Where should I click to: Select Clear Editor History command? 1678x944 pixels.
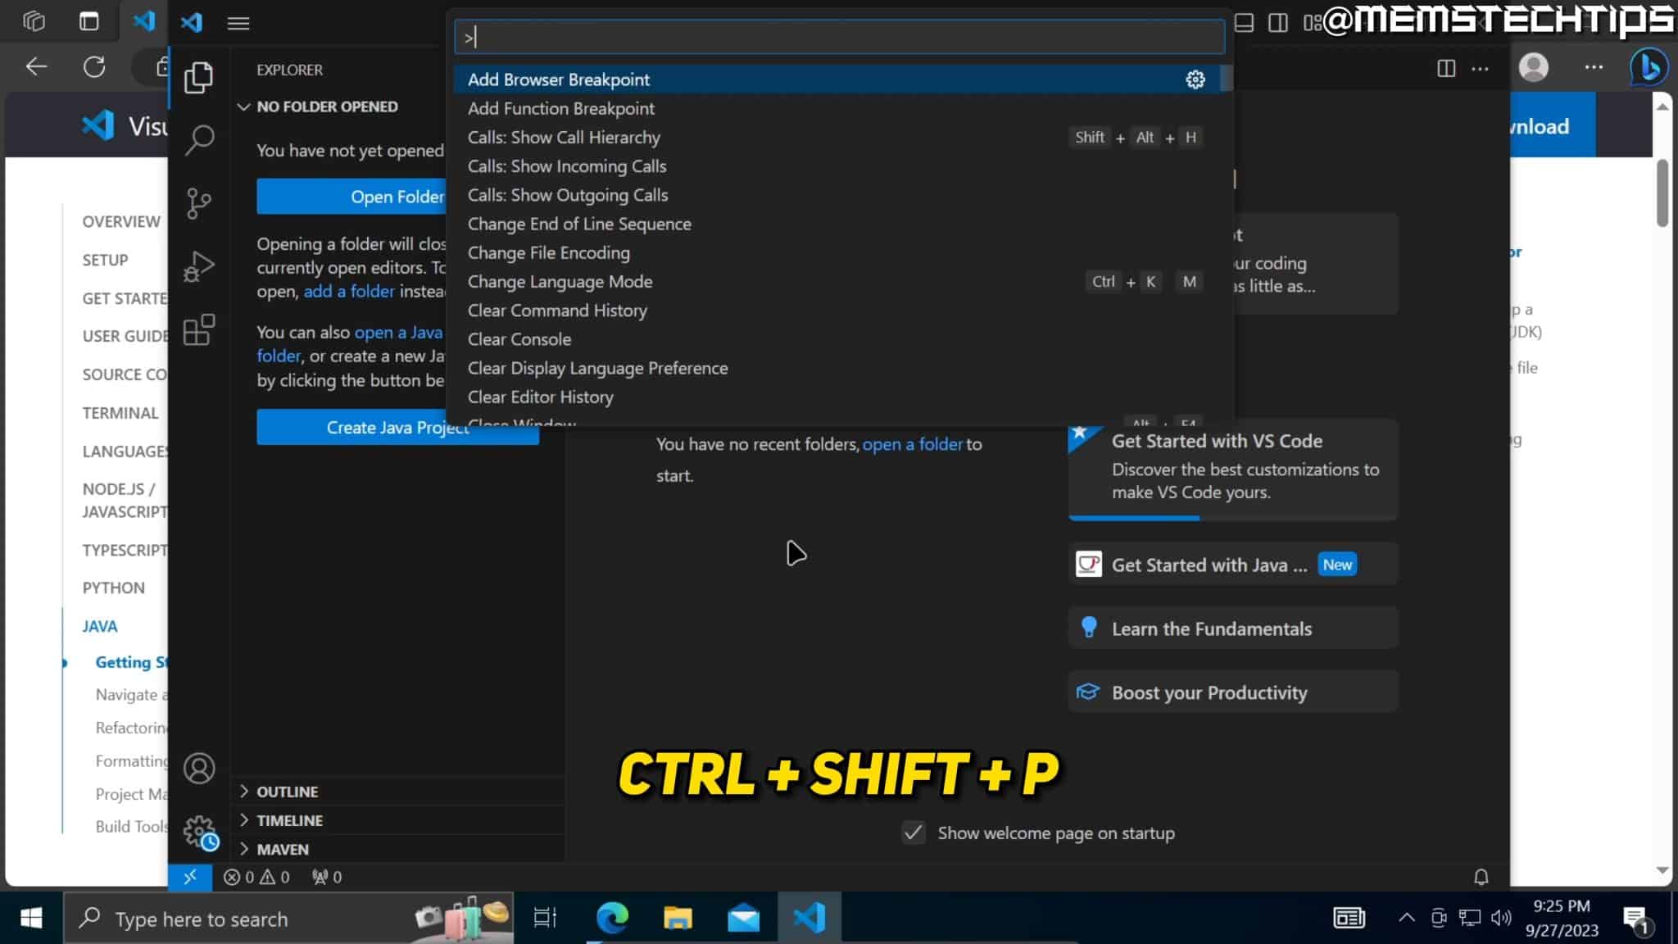pos(839,397)
